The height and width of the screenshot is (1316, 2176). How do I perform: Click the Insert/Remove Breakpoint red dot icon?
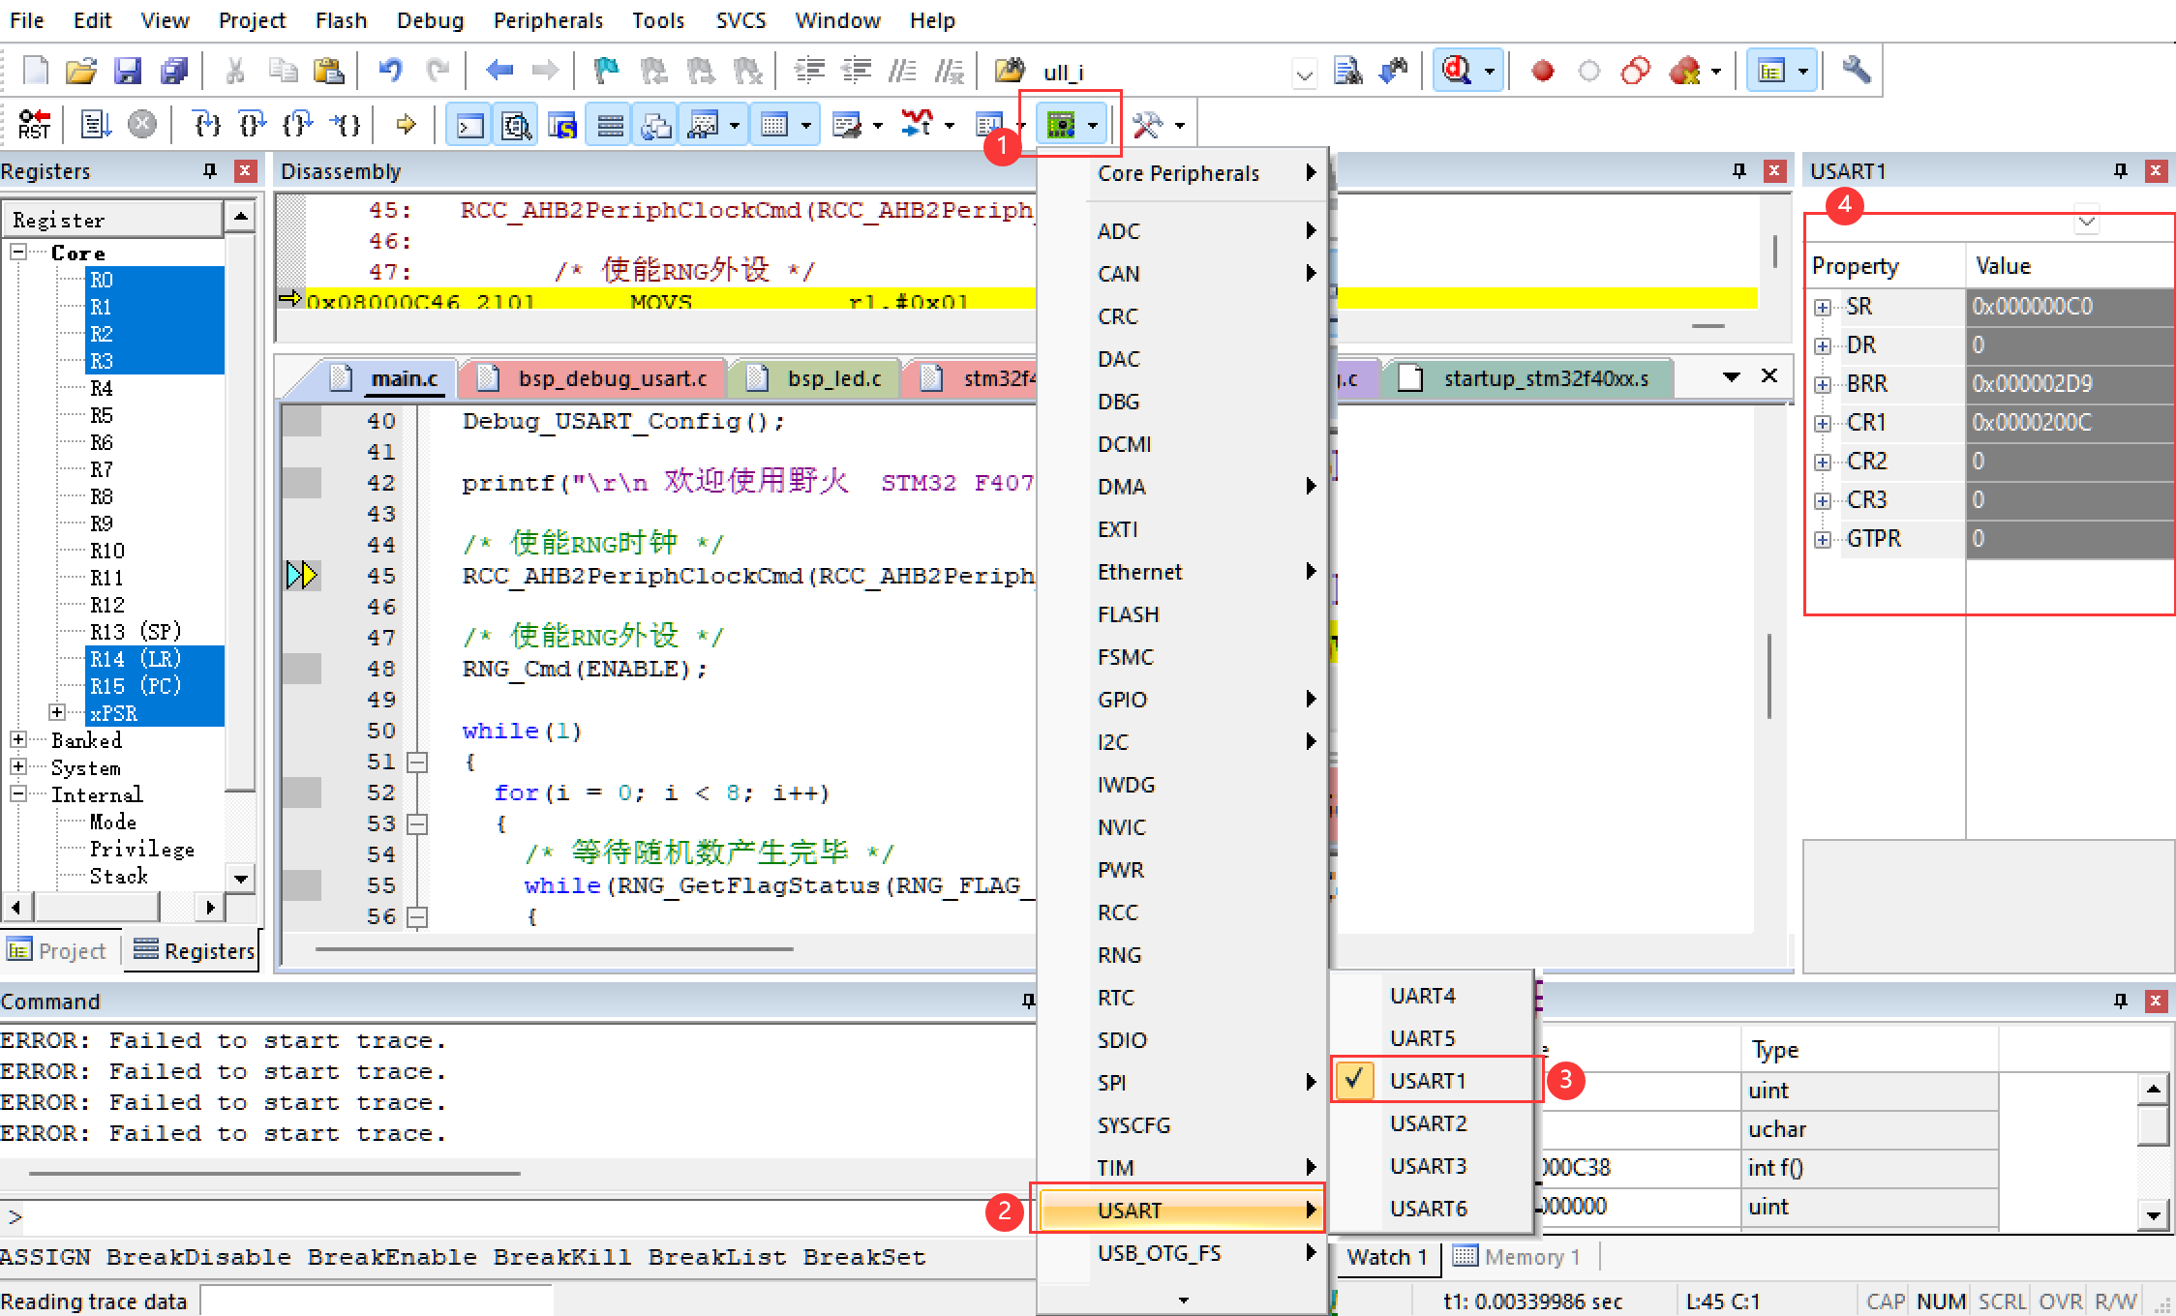[1542, 71]
